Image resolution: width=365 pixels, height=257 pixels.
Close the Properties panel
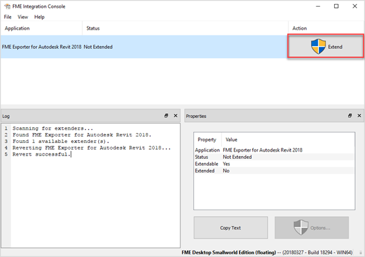click(x=360, y=116)
